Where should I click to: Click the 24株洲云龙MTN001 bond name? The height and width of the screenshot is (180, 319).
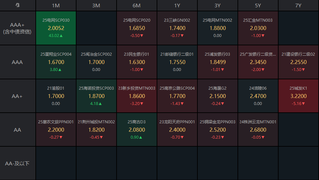click(258, 122)
